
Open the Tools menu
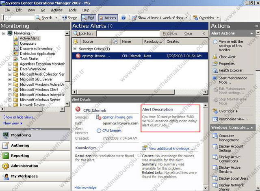[x=72, y=10]
